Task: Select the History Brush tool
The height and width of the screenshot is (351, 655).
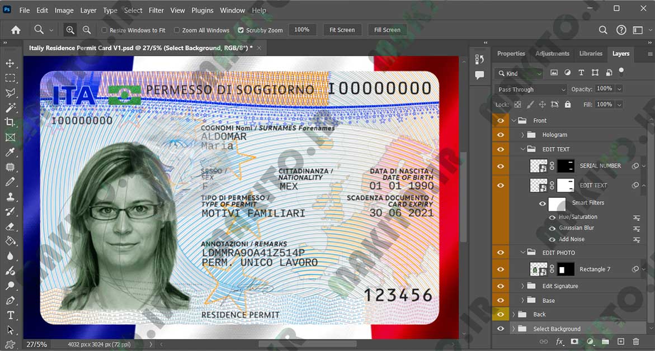Action: click(x=10, y=212)
